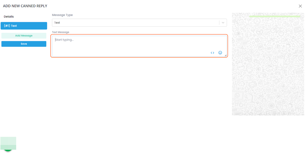The image size is (305, 153).
Task: Click the Start typing placeholder text
Action: 64,40
